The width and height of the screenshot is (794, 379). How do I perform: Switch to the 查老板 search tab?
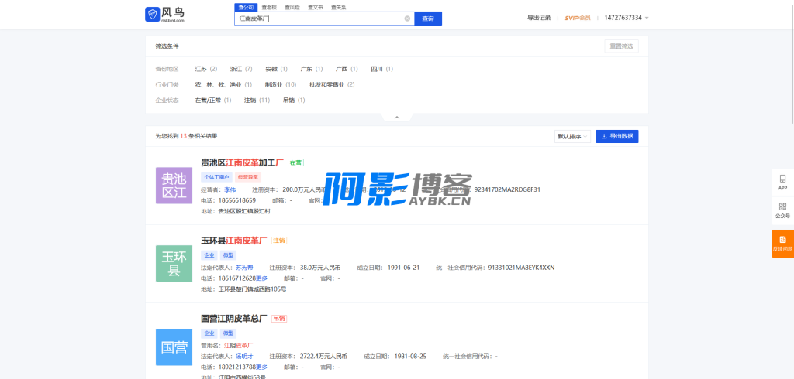point(269,7)
